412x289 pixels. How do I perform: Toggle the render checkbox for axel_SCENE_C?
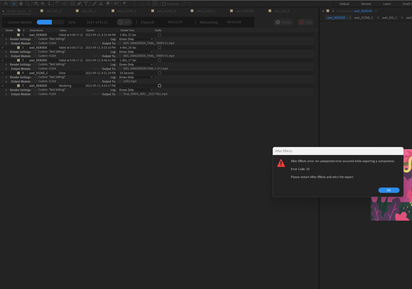click(x=18, y=73)
